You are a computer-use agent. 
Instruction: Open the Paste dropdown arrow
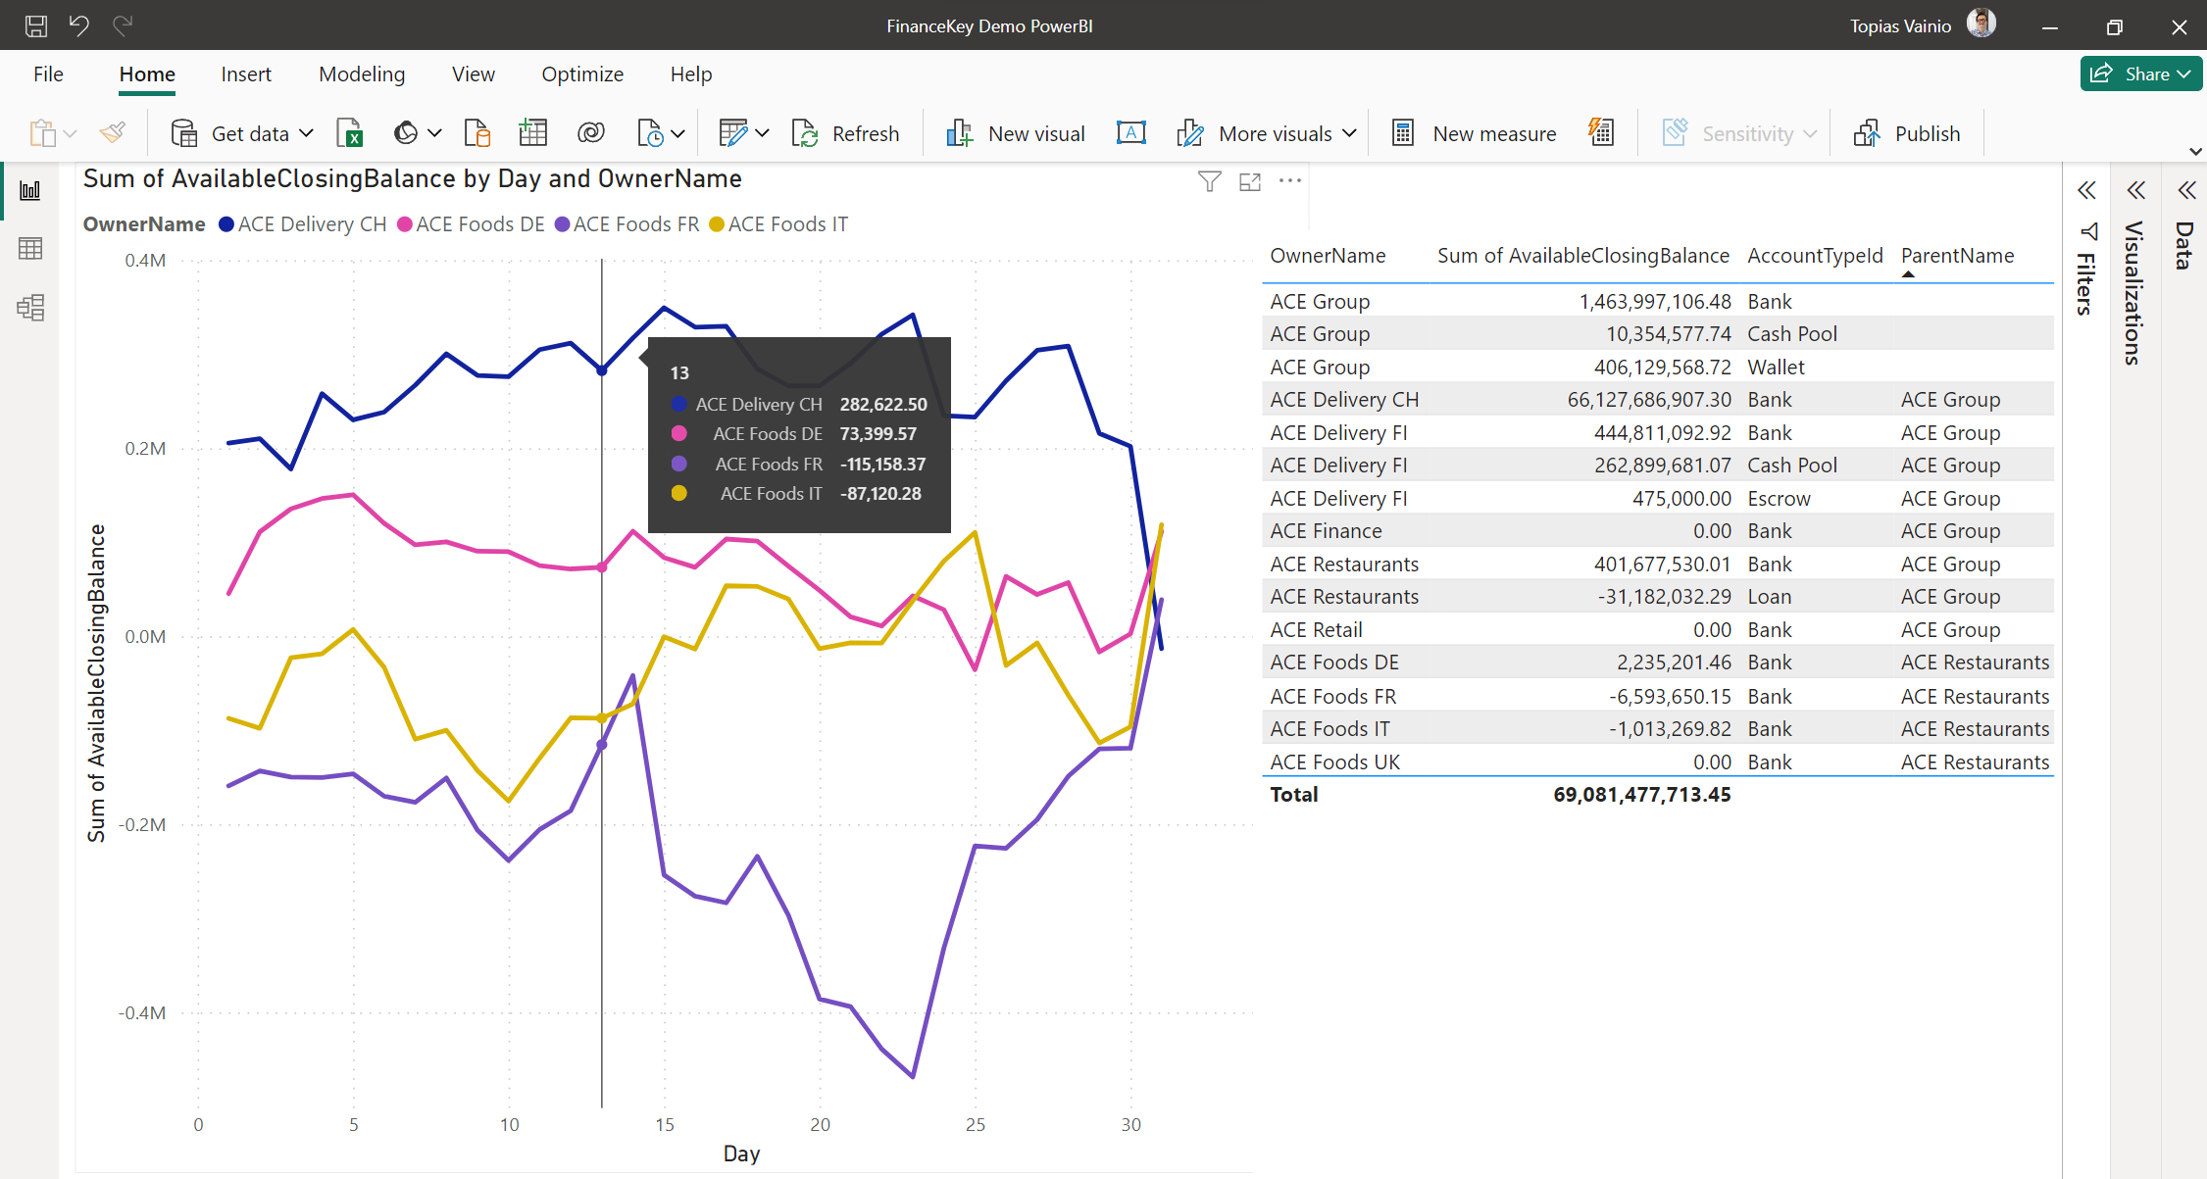[70, 133]
